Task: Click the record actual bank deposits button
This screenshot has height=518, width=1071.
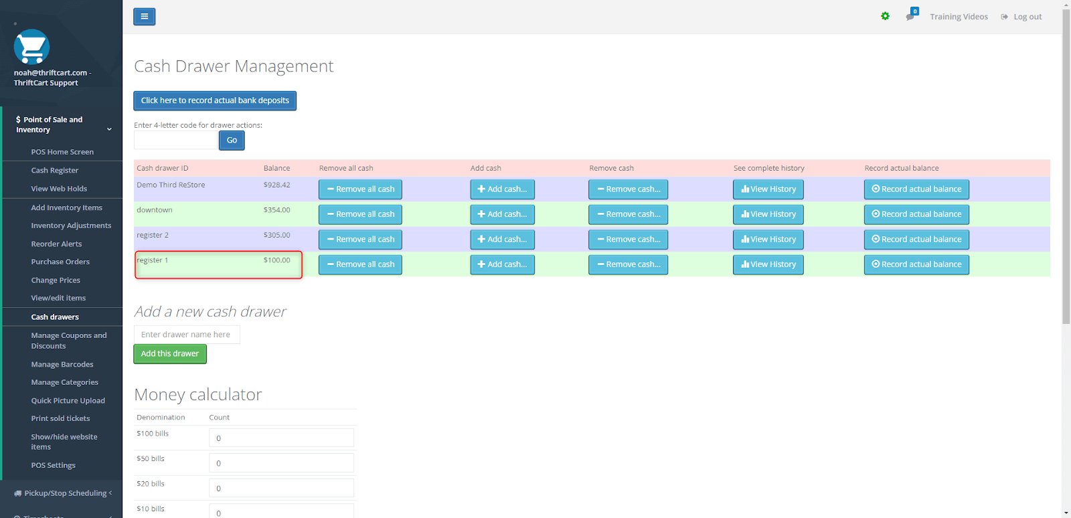Action: coord(215,100)
